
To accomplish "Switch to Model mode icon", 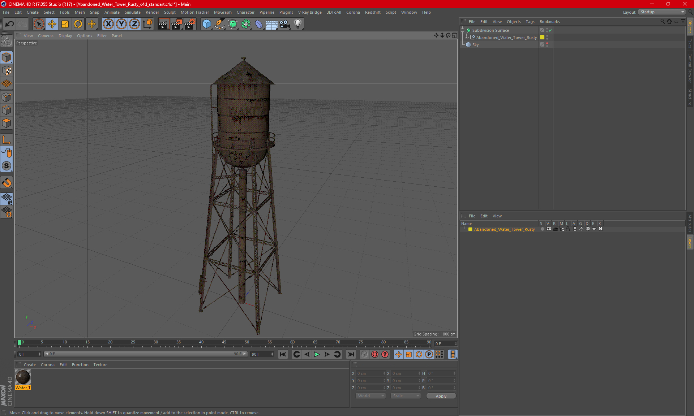I will click(7, 57).
